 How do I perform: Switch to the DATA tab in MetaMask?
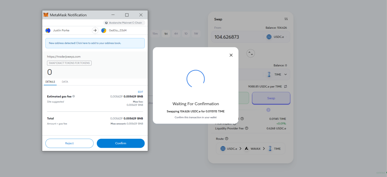[x=65, y=82]
